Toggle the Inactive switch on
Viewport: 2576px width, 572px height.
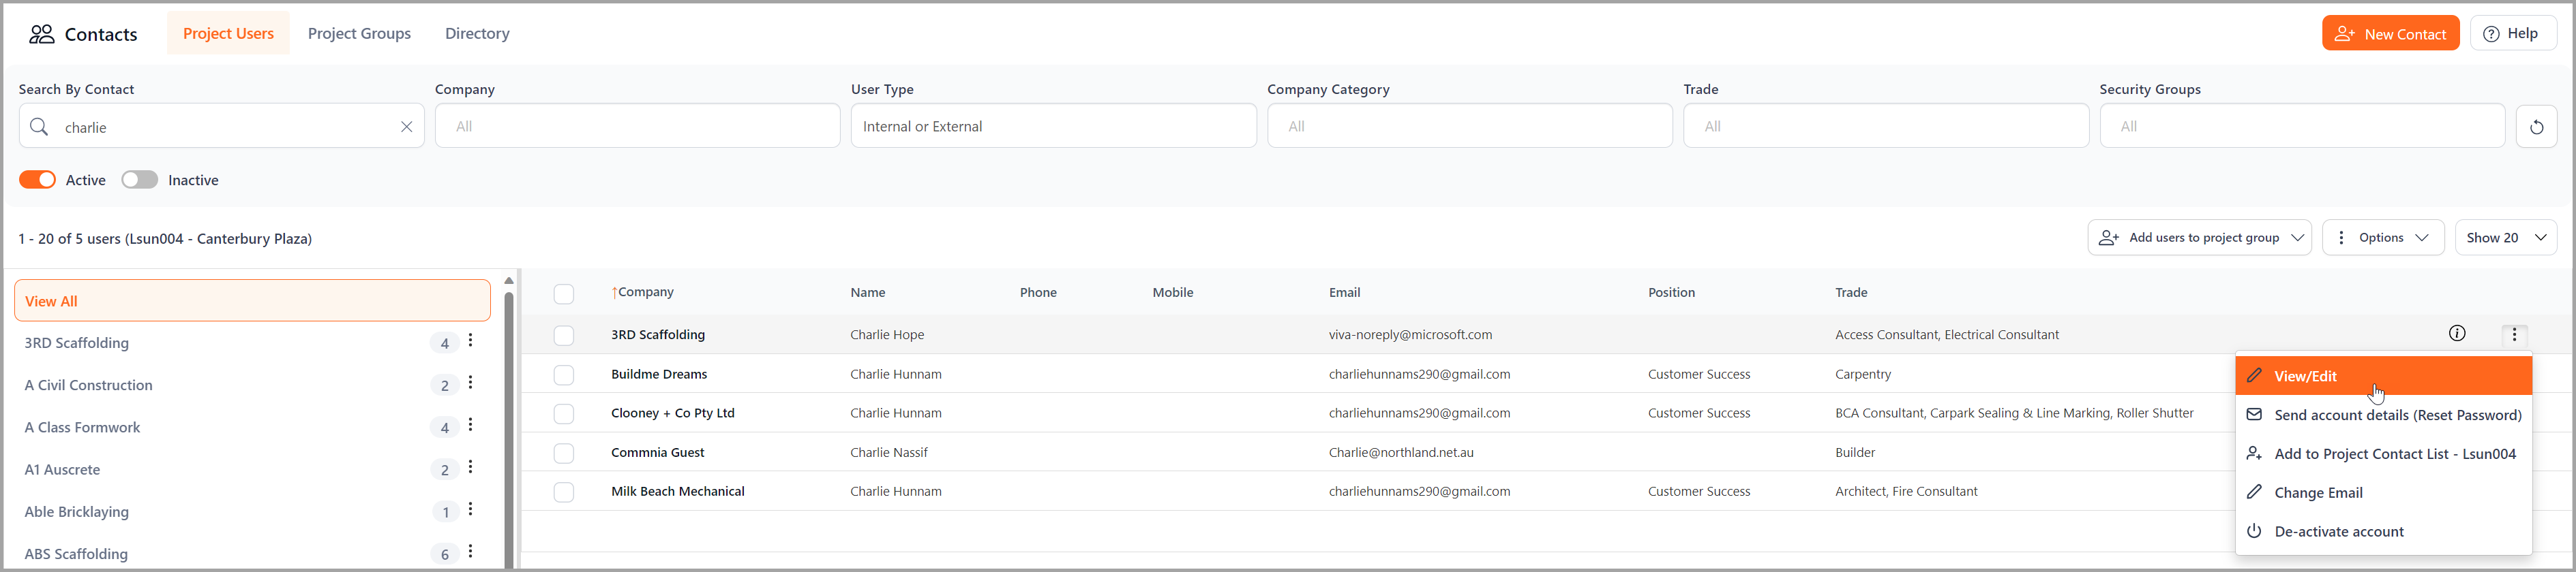coord(140,180)
